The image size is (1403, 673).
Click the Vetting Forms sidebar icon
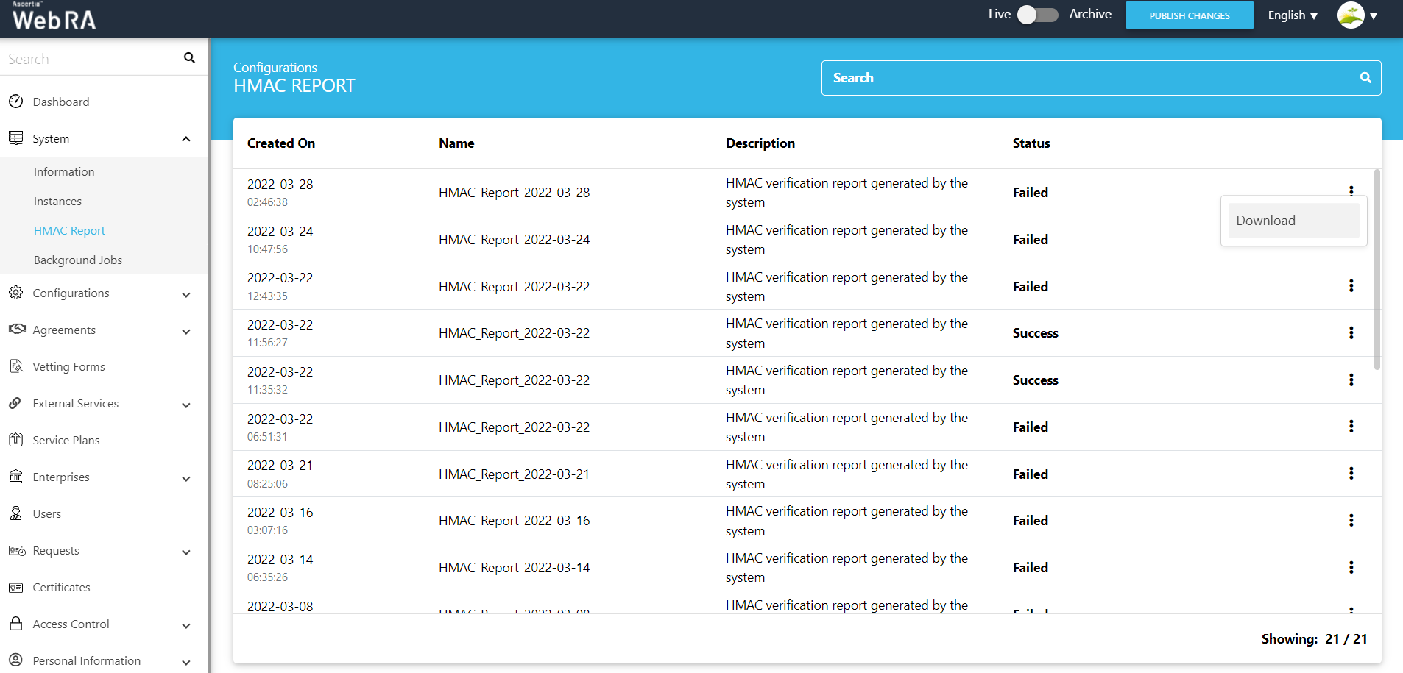pyautogui.click(x=16, y=366)
